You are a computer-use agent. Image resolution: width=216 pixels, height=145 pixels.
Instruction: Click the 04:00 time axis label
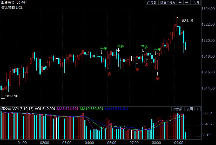(x=89, y=143)
